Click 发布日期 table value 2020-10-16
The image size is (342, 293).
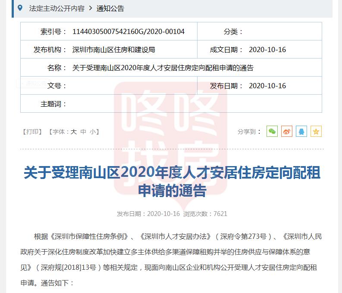click(x=267, y=86)
